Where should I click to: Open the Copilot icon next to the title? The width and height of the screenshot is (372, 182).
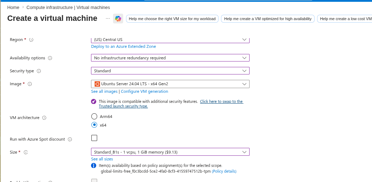click(x=118, y=19)
